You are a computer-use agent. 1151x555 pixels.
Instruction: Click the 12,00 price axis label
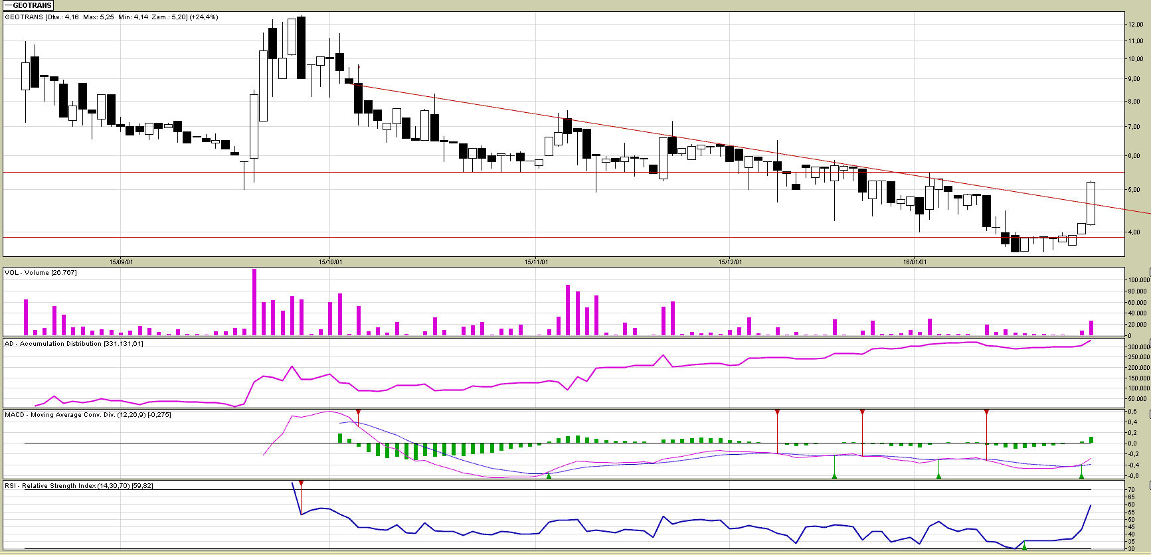[x=1135, y=25]
